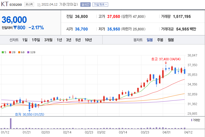205x137 pixels.
Task: Click the tall volume bar near 01/12
Action: [x=11, y=124]
